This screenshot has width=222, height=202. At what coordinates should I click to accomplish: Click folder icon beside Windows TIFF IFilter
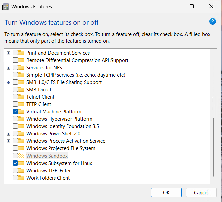click(22, 171)
